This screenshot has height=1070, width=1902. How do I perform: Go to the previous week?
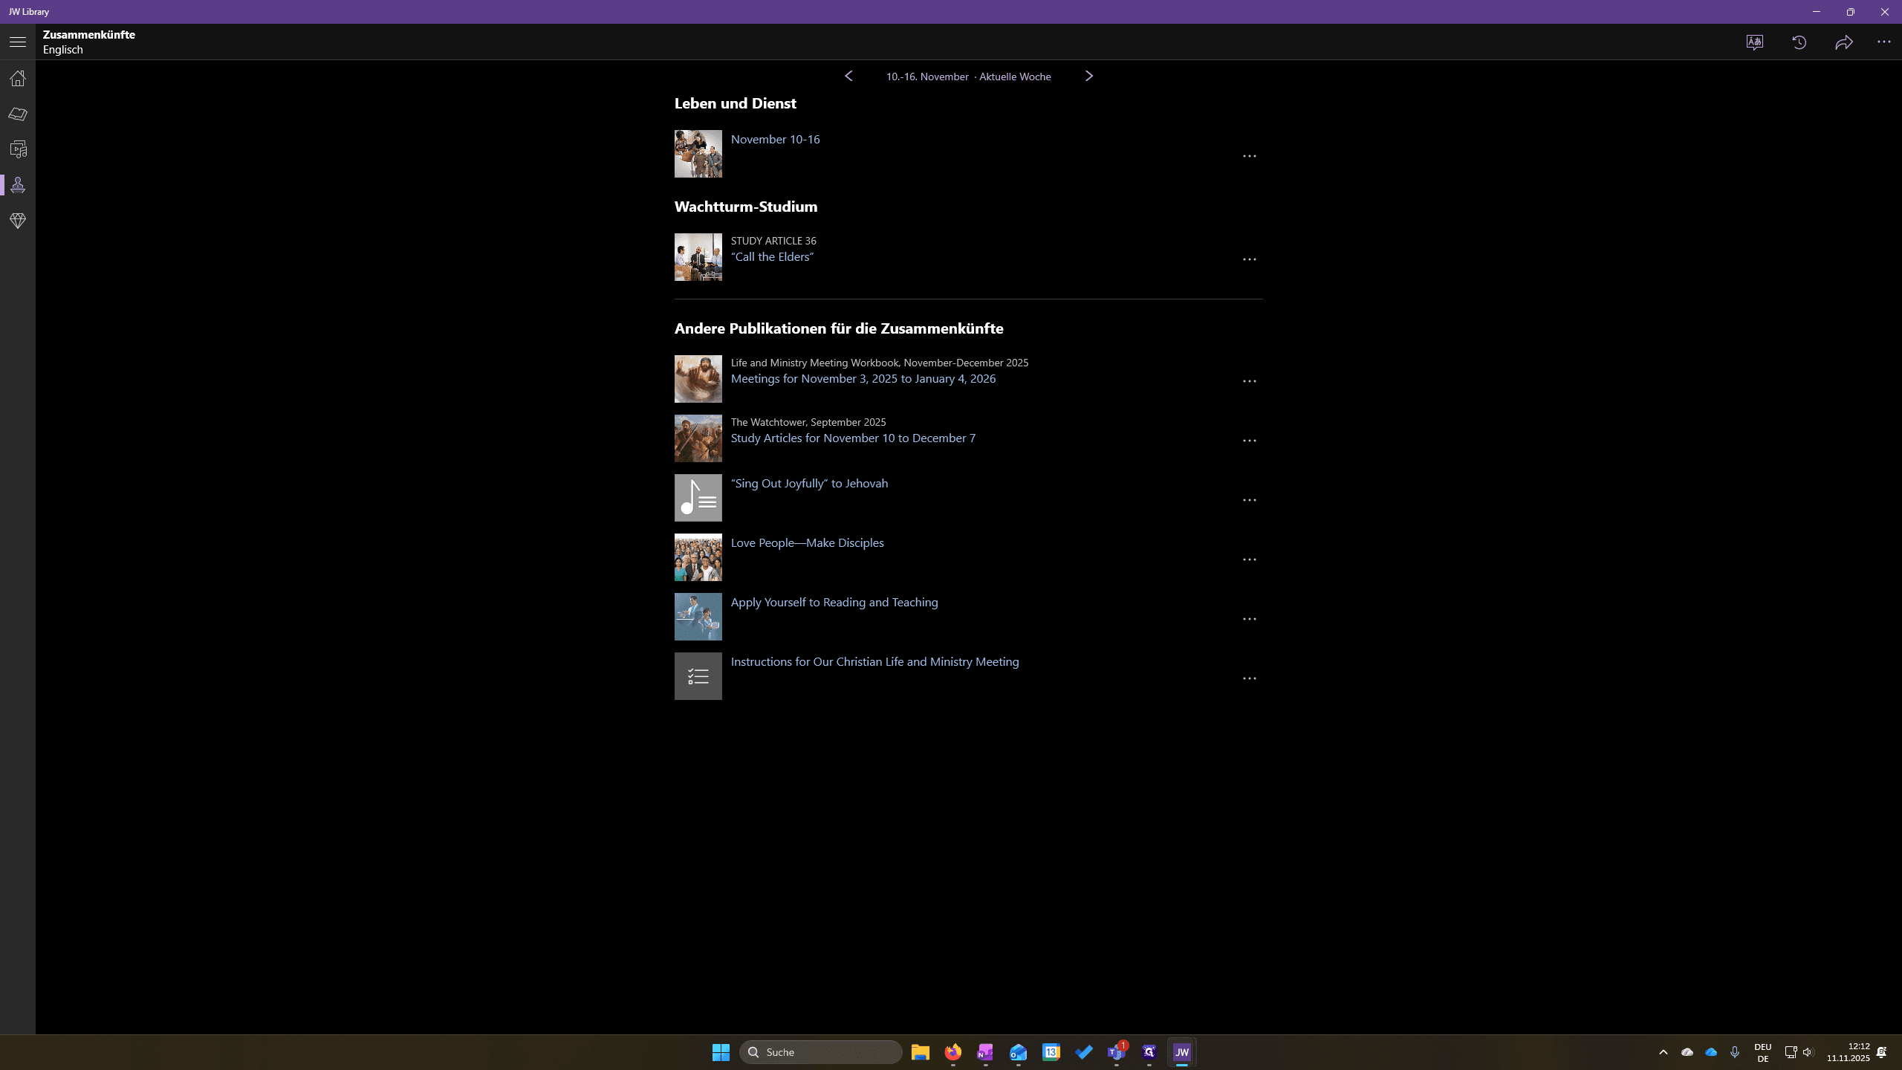click(x=848, y=76)
